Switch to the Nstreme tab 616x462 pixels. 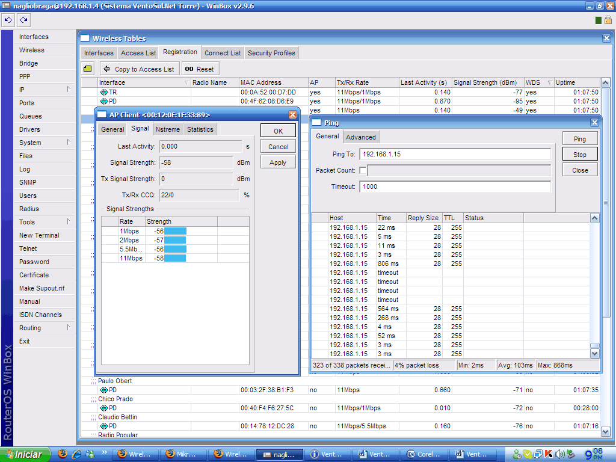[167, 129]
